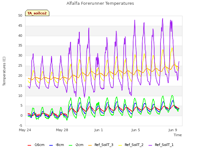The image size is (201, 151).
Task: Click the TA_soilco2 annotation label
Action: point(37,13)
